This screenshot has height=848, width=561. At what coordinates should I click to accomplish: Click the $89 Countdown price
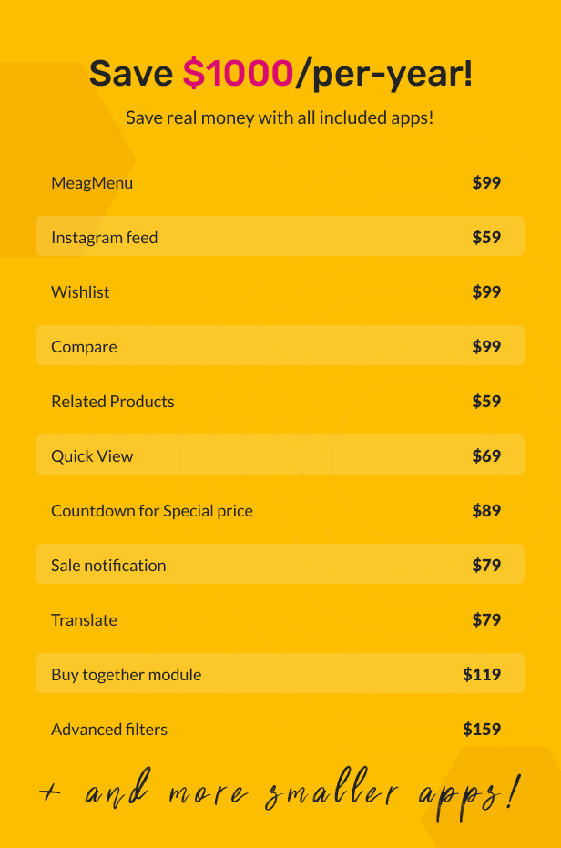(x=486, y=511)
